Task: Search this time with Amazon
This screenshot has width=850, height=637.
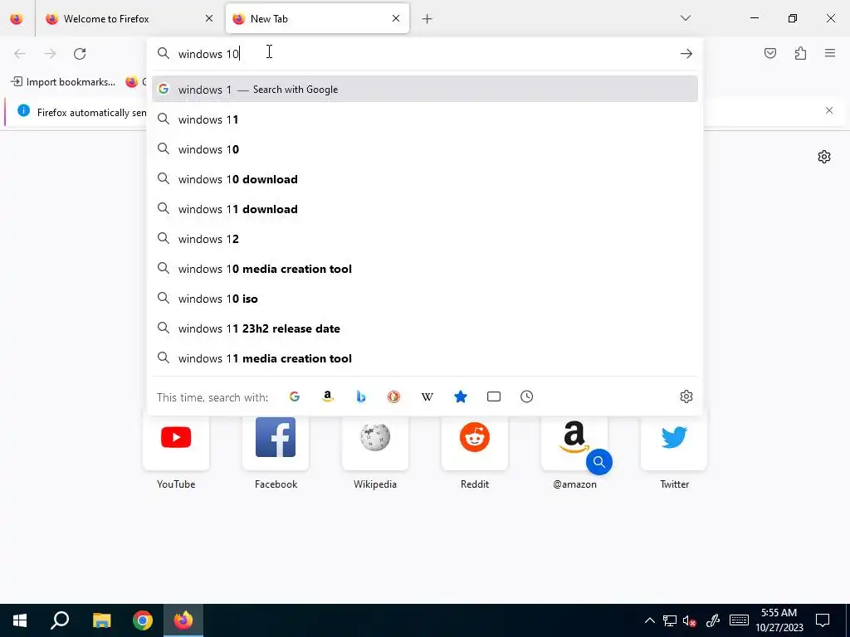Action: (x=327, y=396)
